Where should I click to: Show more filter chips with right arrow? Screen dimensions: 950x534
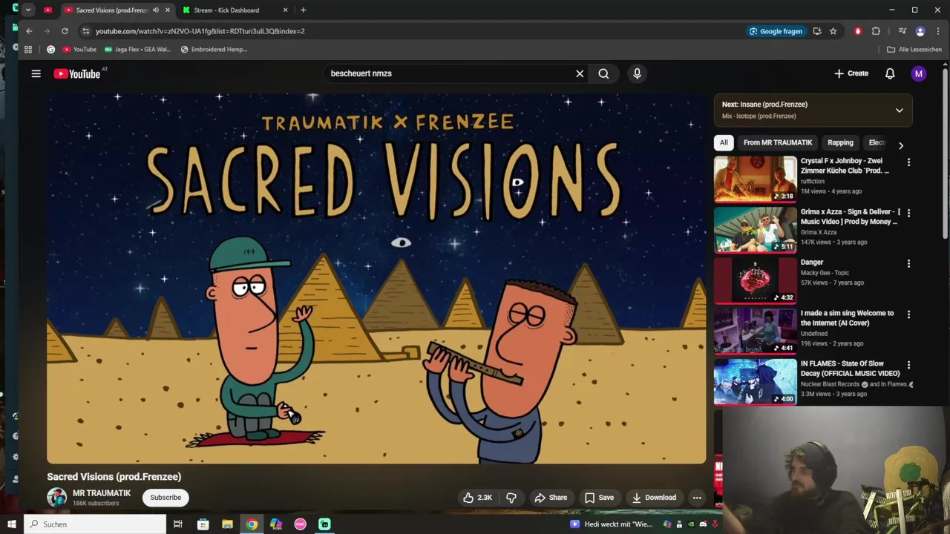[x=901, y=145]
